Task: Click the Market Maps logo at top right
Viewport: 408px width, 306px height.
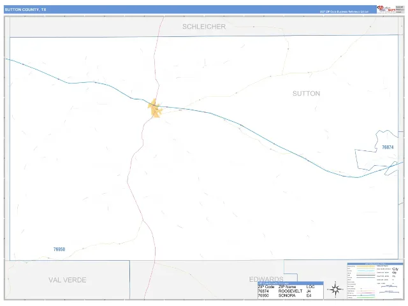Action: [x=386, y=9]
